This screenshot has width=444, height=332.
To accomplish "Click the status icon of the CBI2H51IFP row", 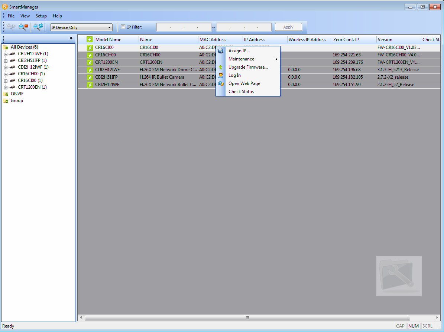I will click(x=90, y=77).
